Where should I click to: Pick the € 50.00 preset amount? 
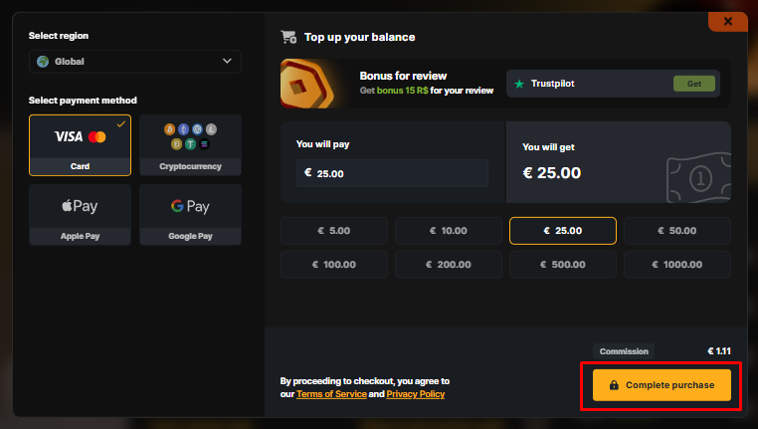(677, 231)
